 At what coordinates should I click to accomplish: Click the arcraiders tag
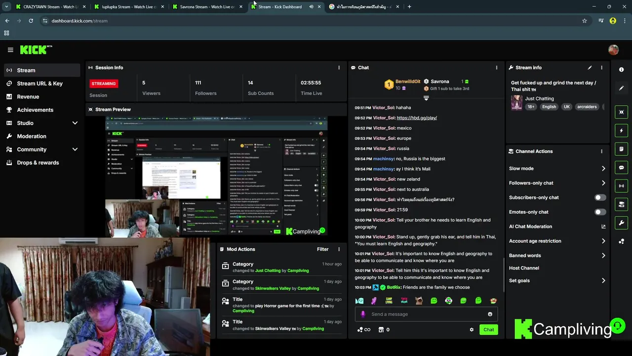pos(587,107)
